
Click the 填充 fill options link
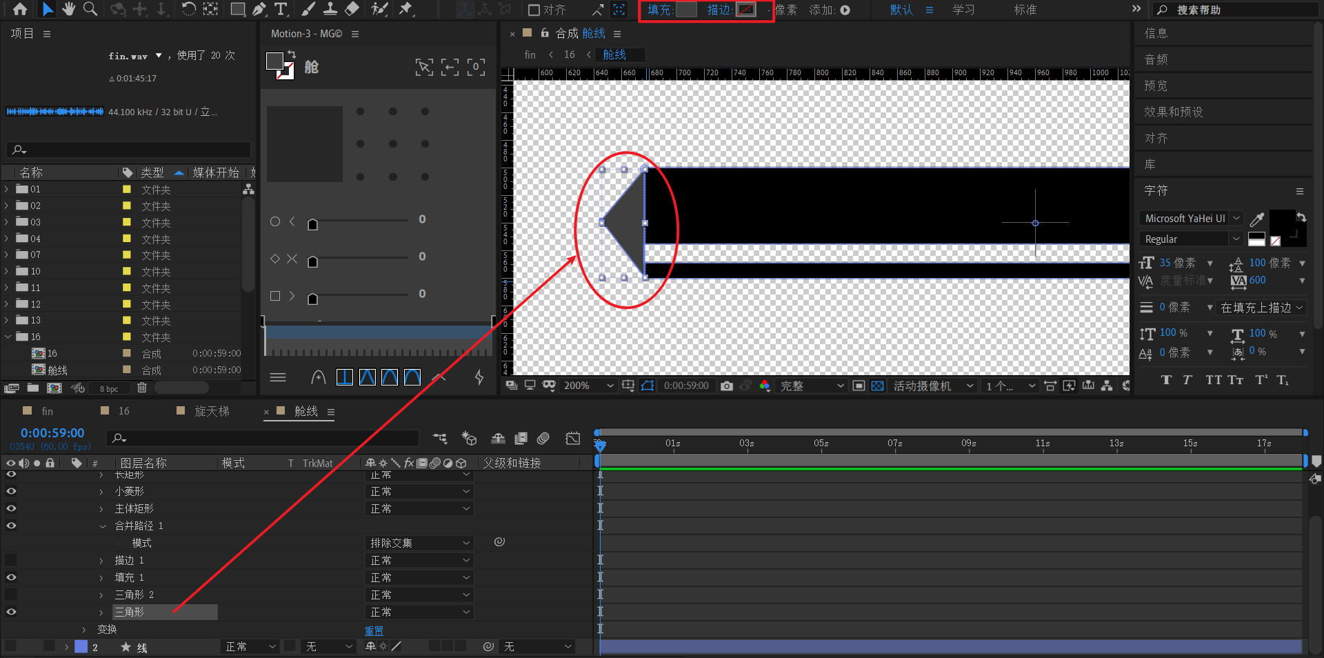pyautogui.click(x=659, y=10)
